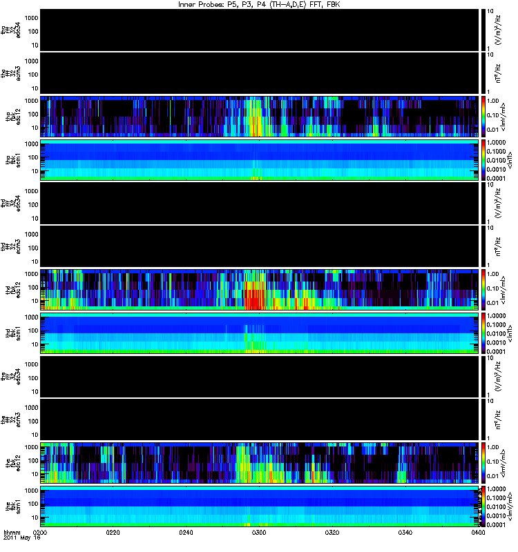Open the tha fbk scm1 spectrogram panel

[260, 159]
